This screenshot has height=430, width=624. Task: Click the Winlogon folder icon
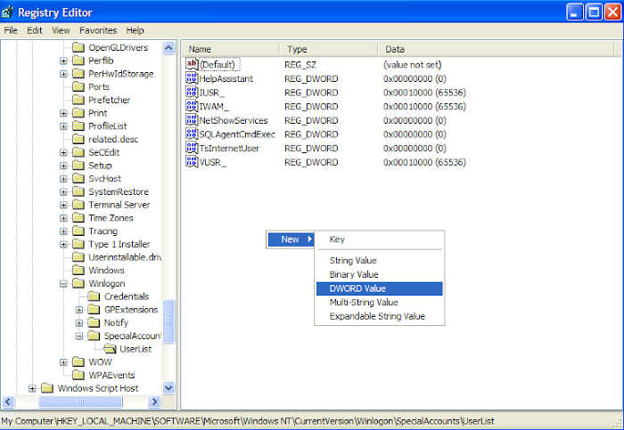(78, 283)
